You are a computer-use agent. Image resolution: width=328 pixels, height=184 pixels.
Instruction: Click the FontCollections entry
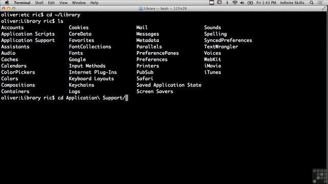click(90, 47)
